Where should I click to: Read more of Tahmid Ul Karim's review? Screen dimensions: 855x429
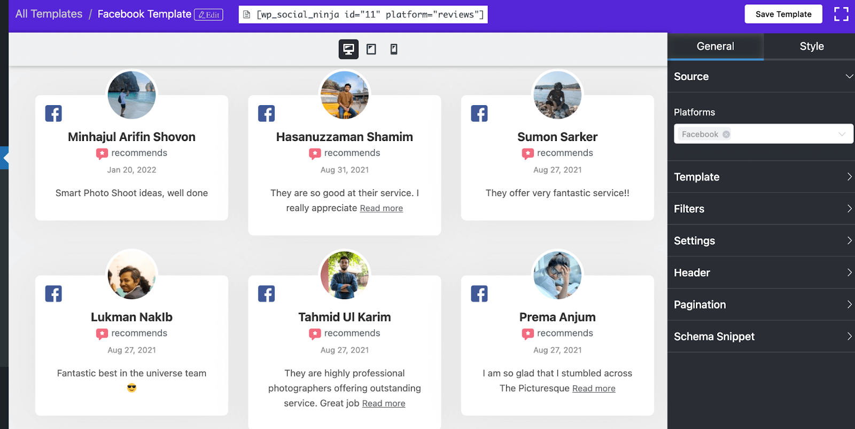(384, 403)
